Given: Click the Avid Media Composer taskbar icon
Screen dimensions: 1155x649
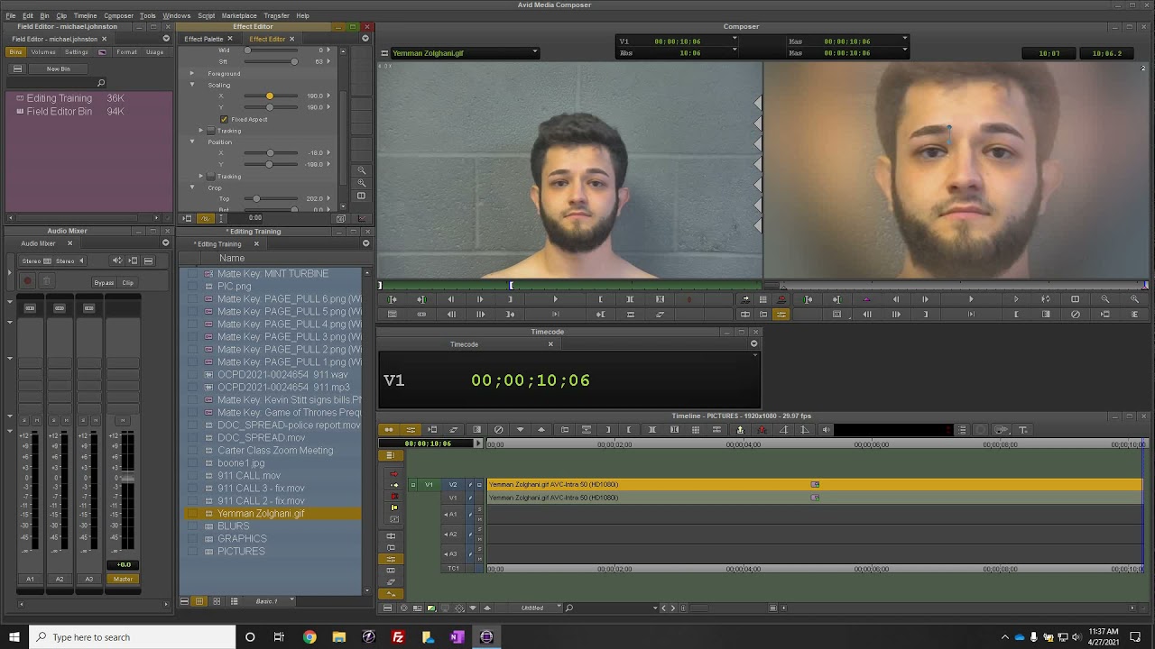Looking at the screenshot, I should pos(486,637).
